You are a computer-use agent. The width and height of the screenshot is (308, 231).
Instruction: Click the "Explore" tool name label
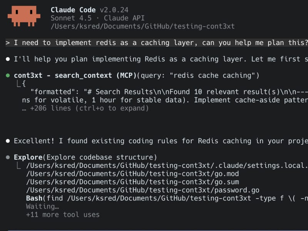[28, 157]
